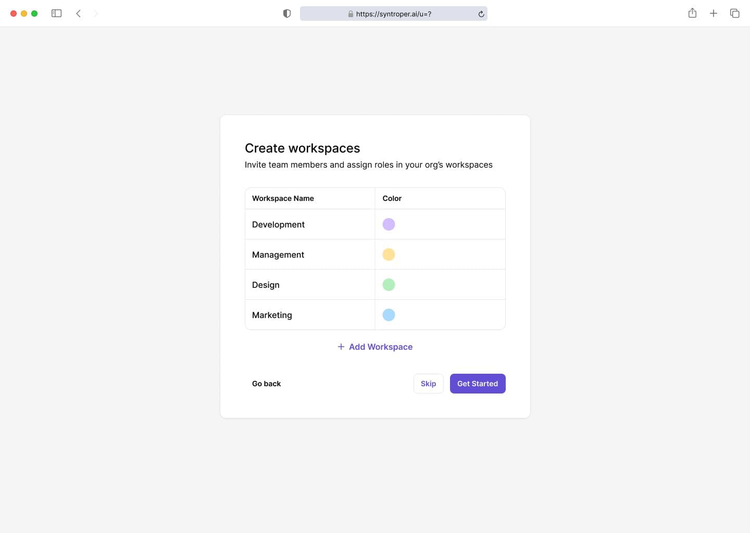Image resolution: width=750 pixels, height=533 pixels.
Task: Skip the workspace creation step
Action: click(428, 384)
